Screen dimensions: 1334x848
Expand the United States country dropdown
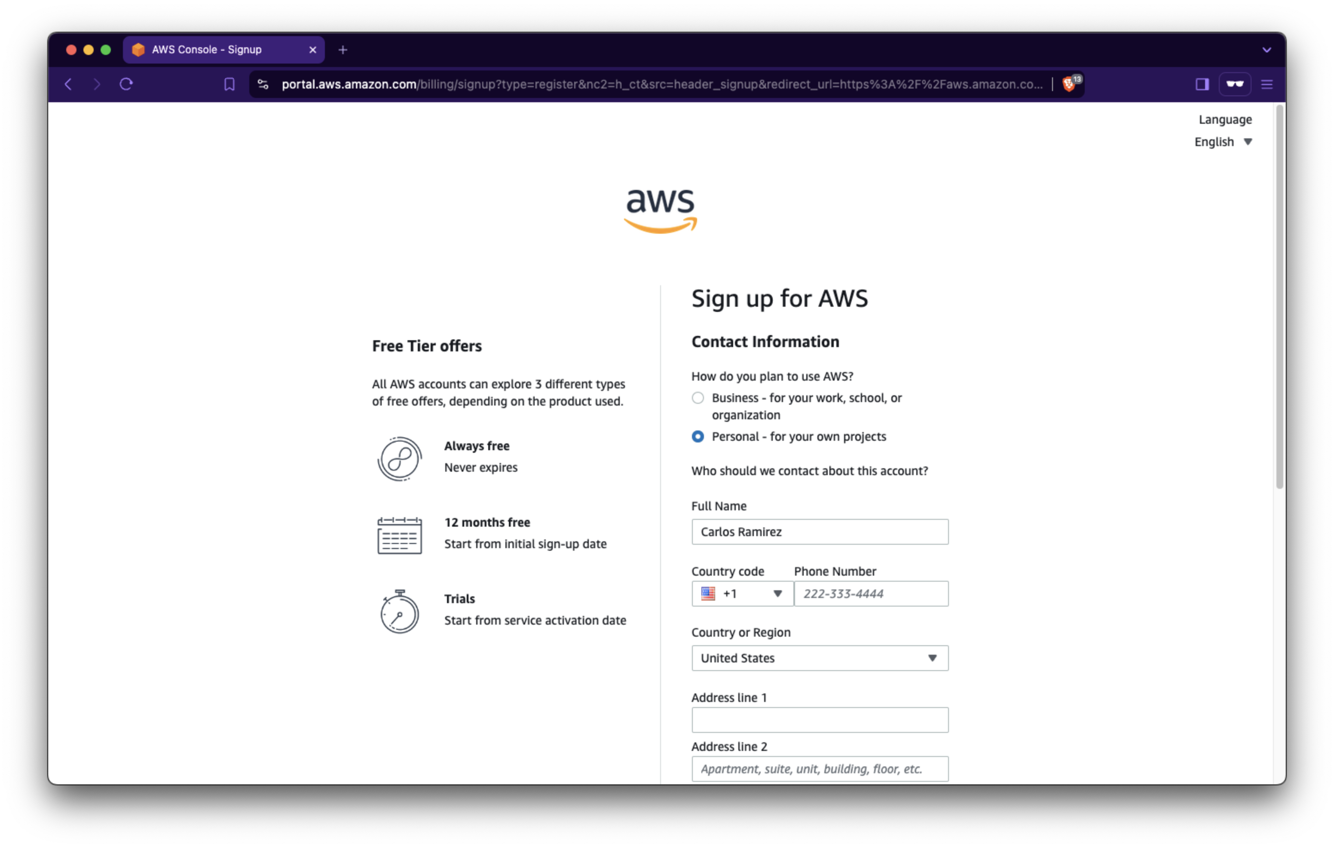coord(819,658)
